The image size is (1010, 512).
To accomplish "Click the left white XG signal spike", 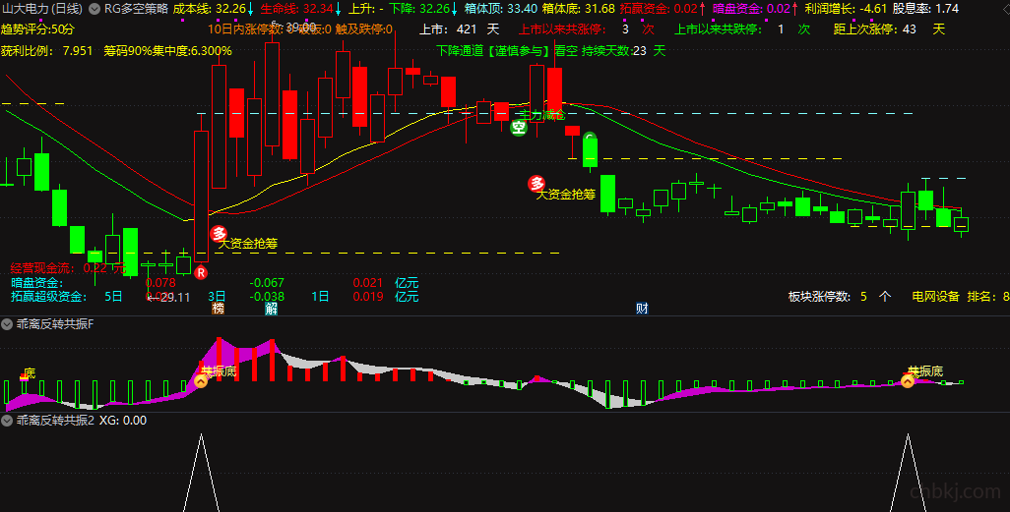I will [202, 472].
